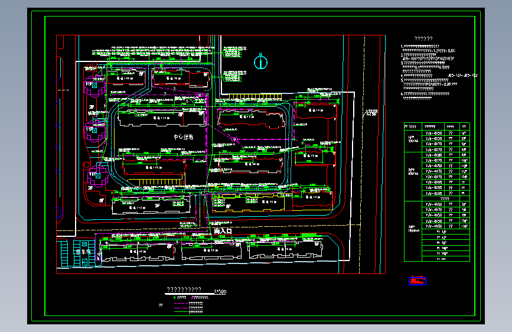Click the 1:500 scale text
The image size is (512, 332).
pyautogui.click(x=220, y=291)
